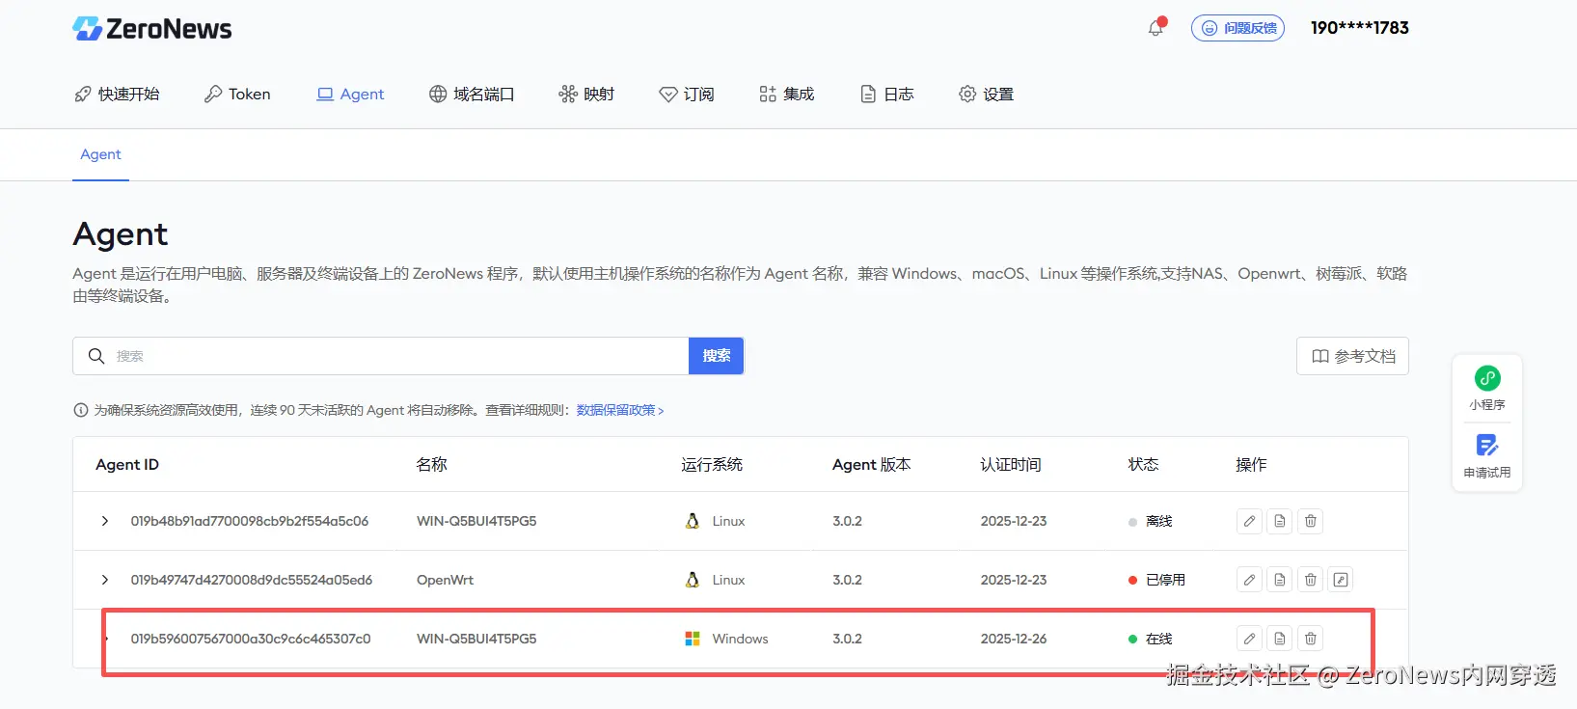Click Agent ID 019b596007567000a30c9c6c465307c0
Viewport: 1577px width, 709px height.
(x=251, y=639)
